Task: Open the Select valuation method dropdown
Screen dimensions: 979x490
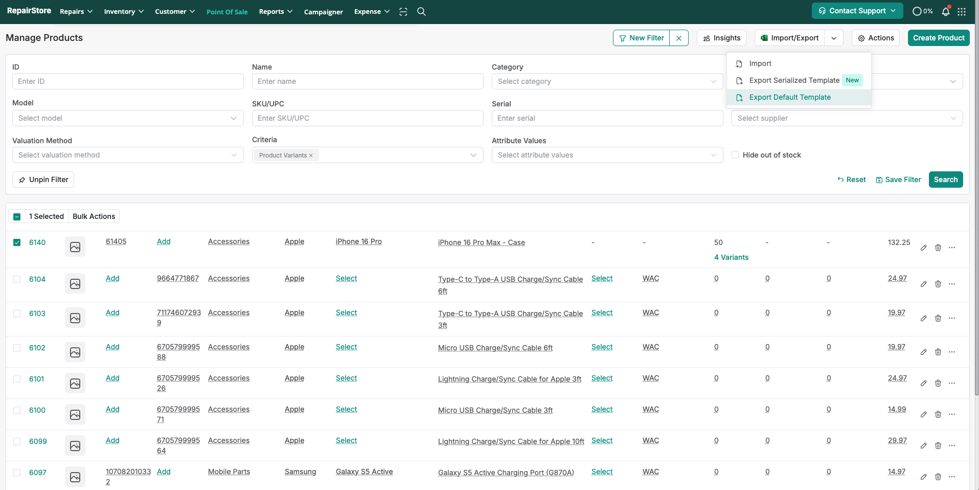Action: tap(128, 155)
